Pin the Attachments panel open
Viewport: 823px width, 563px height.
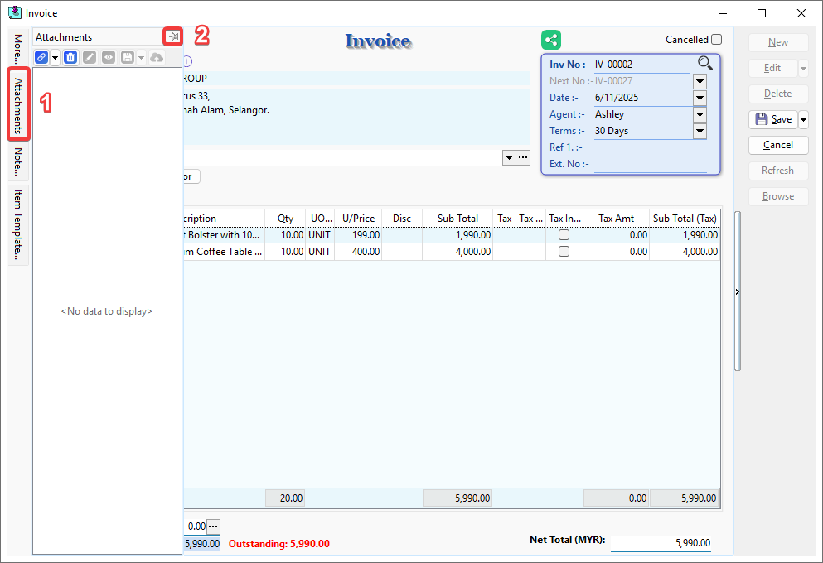click(x=172, y=36)
